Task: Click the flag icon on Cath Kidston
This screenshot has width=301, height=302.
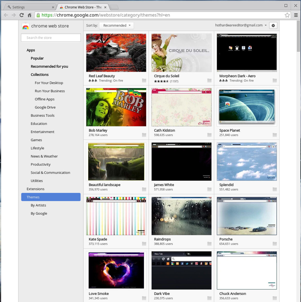Action: (x=209, y=135)
